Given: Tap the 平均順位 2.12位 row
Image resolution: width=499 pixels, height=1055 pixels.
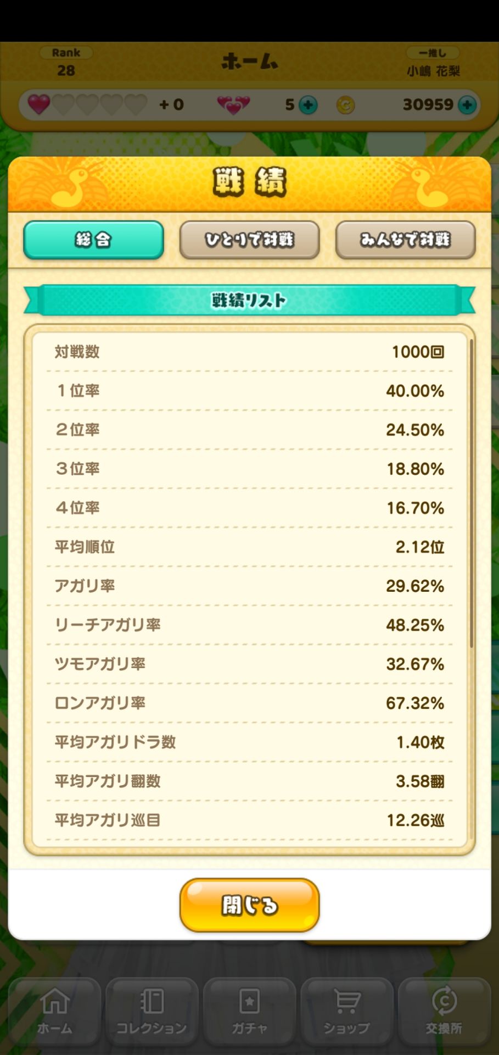Looking at the screenshot, I should click(x=249, y=547).
